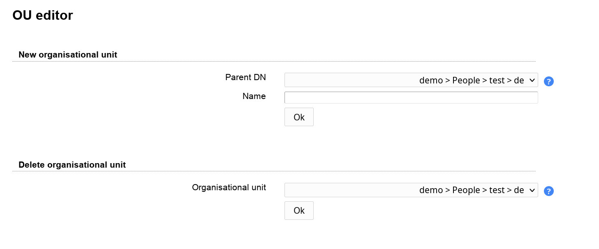Click the "Organisational unit" field label
The height and width of the screenshot is (249, 599).
tap(229, 187)
